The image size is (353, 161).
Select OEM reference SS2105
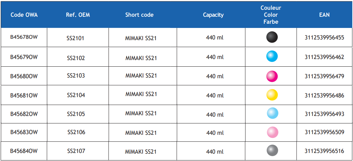click(76, 114)
